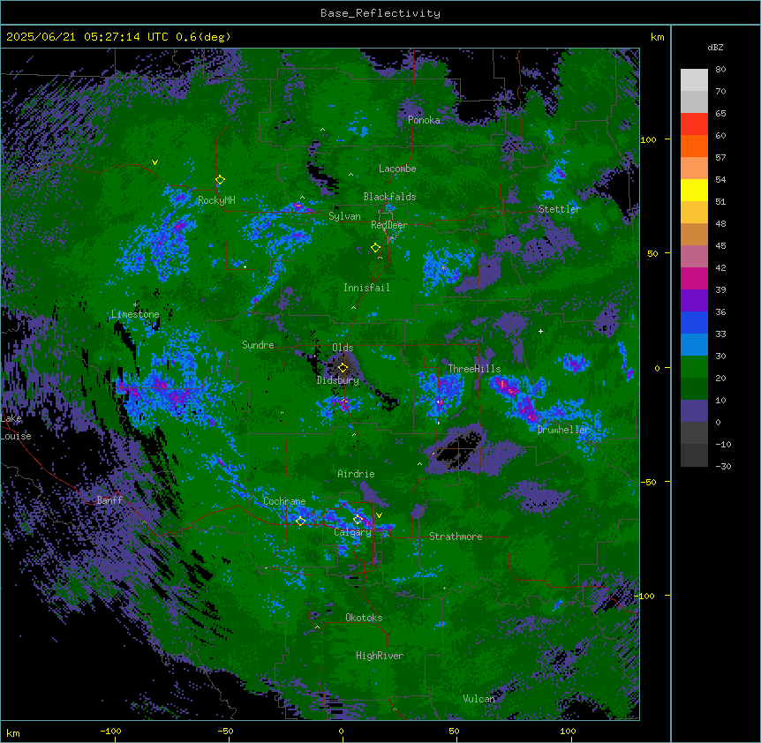The image size is (761, 743).
Task: Select the Lacombe city label
Action: [x=397, y=169]
